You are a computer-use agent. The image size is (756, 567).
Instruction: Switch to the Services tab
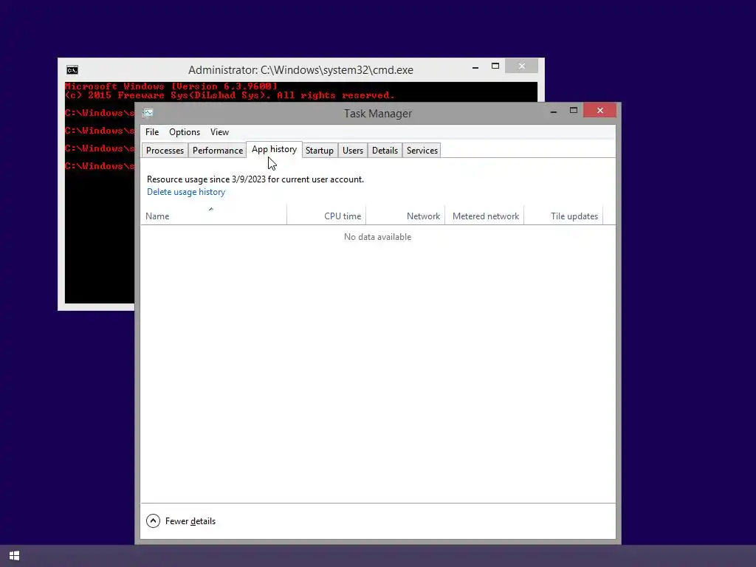coord(422,151)
